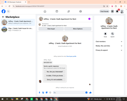Image resolution: width=127 pixels, height=101 pixels.
Task: Click Jeffrey's message 4843889184
Action: [47, 63]
